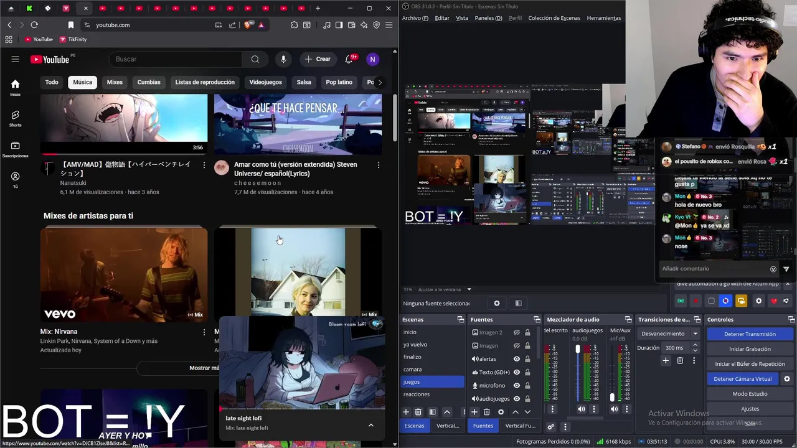Move source down in Fuentes list
Image resolution: width=797 pixels, height=448 pixels.
click(527, 412)
